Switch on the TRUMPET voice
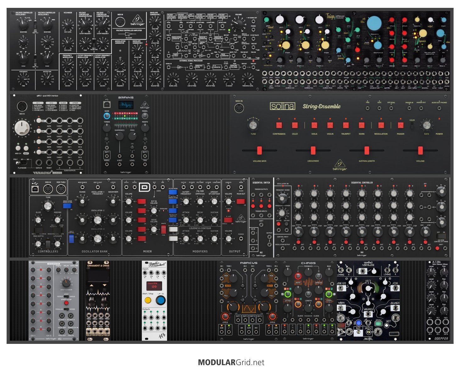 pos(346,125)
